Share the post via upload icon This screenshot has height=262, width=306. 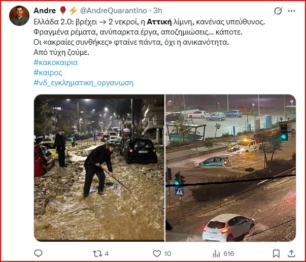[291, 253]
